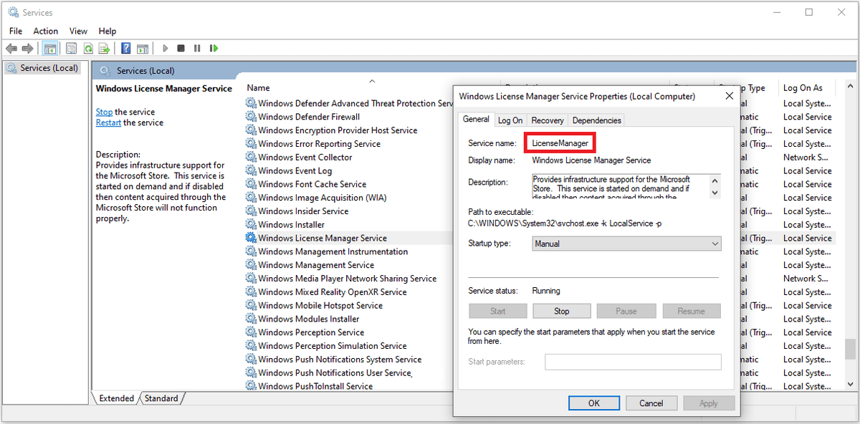Click the Refresh icon in the toolbar

tap(87, 48)
